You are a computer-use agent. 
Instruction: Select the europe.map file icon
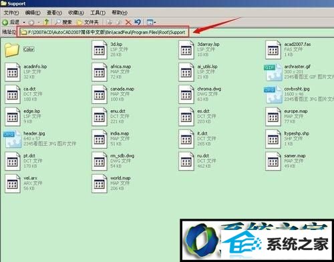(273, 117)
